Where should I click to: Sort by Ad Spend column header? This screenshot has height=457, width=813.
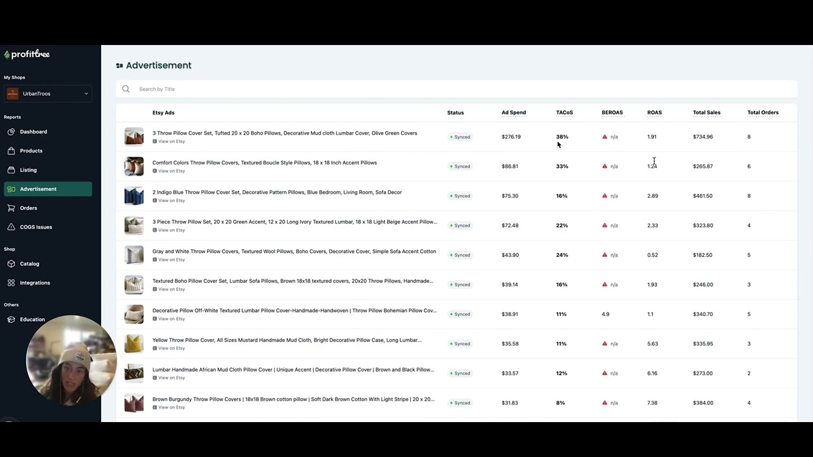(x=514, y=113)
